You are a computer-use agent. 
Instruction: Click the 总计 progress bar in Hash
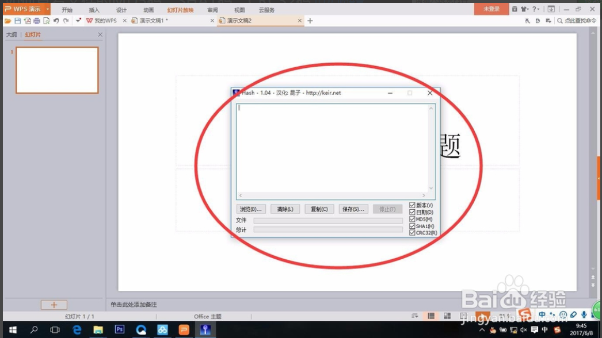[328, 229]
